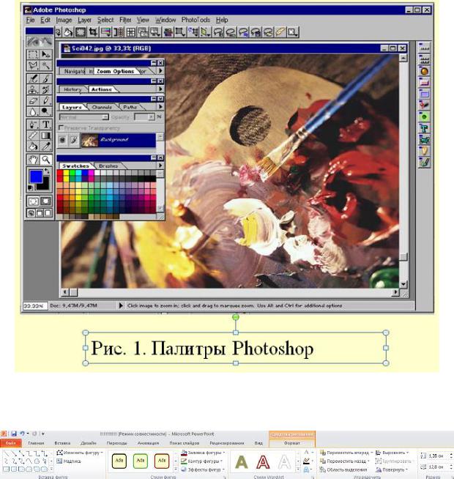The image size is (454, 479).
Task: Select the Gradient tool
Action: pos(45,135)
